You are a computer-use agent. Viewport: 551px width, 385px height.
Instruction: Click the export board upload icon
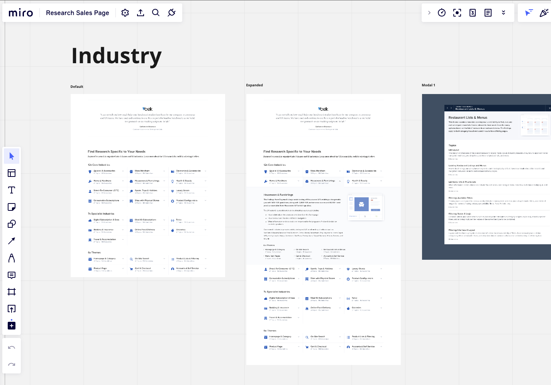pyautogui.click(x=141, y=13)
